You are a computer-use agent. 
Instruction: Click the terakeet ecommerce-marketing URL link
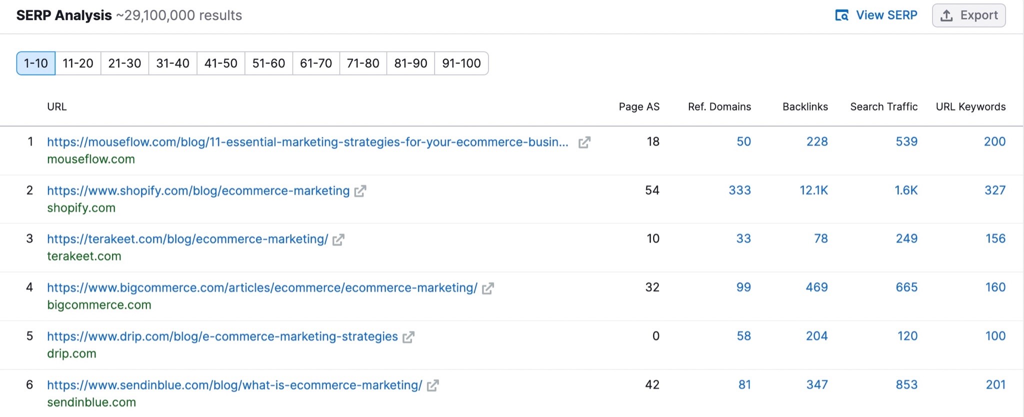187,239
